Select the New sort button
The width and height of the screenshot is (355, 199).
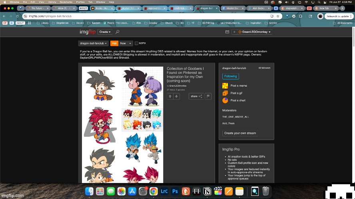pyautogui.click(x=123, y=43)
